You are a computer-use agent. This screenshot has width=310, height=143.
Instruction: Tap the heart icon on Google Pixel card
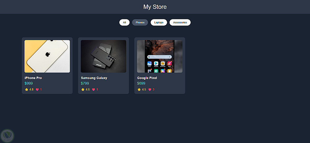[x=150, y=90]
